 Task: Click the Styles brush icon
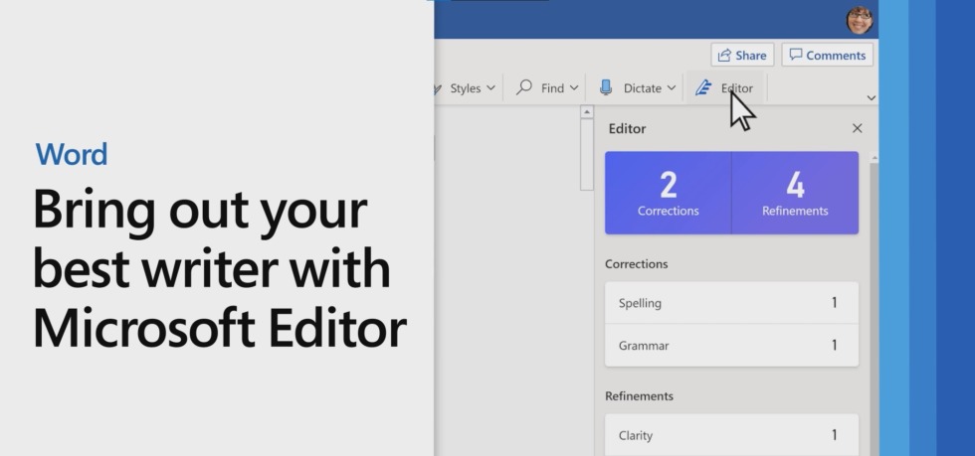pyautogui.click(x=439, y=88)
